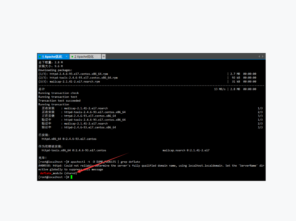Image resolution: width=296 pixels, height=221 pixels.
Task: Click the green status dot on tab 2
Action: pyautogui.click(x=72, y=57)
